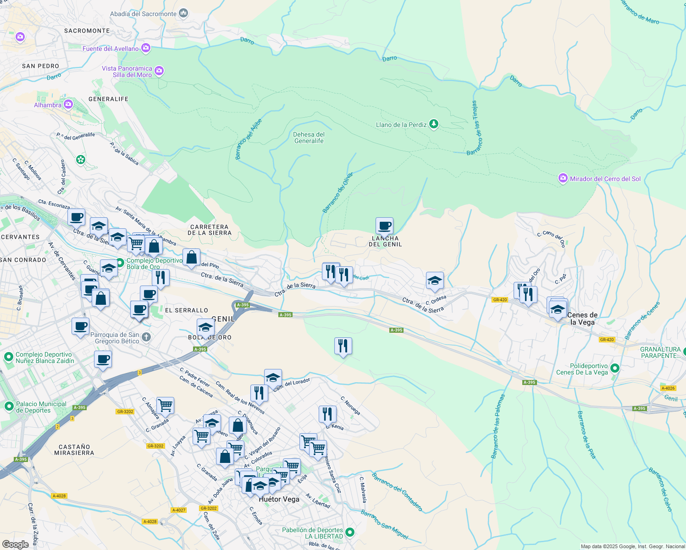Select the shopping bag pin near C. Dinamarca

pyautogui.click(x=238, y=426)
